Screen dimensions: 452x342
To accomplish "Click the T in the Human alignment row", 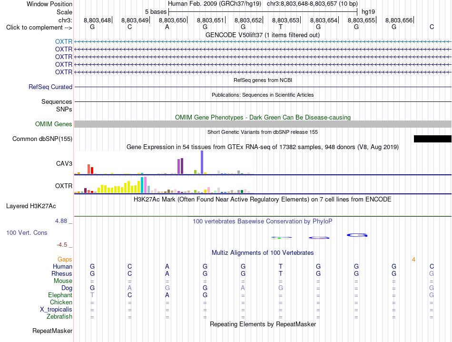I will [281, 266].
